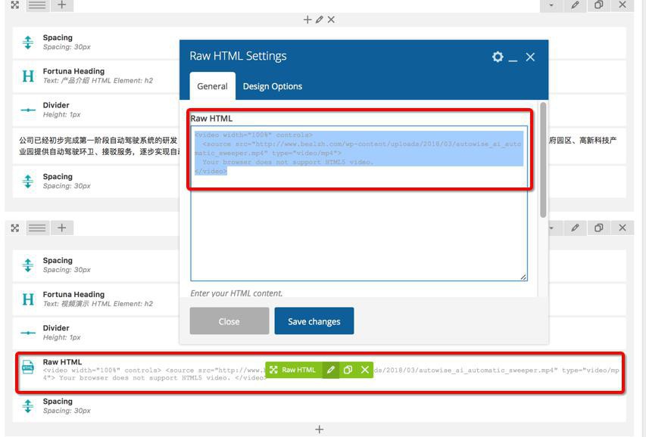Screen dimensions: 646x437
Task: Click the row layout handle on 产品介绍 row
Action: click(x=37, y=5)
